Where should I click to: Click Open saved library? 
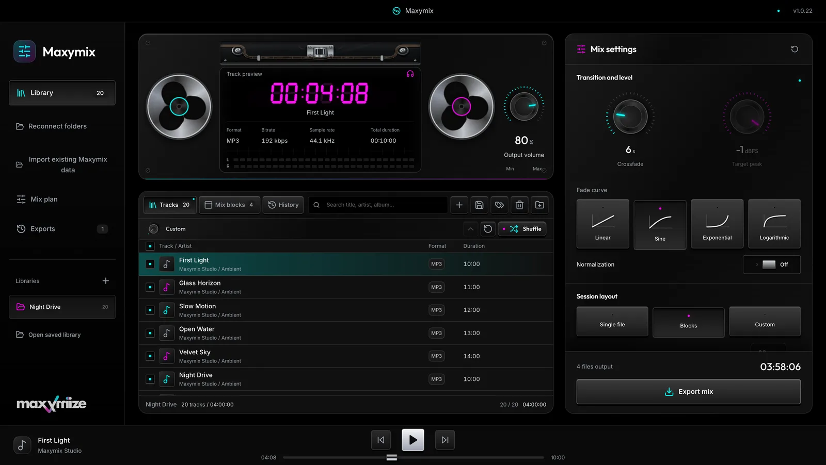point(62,335)
